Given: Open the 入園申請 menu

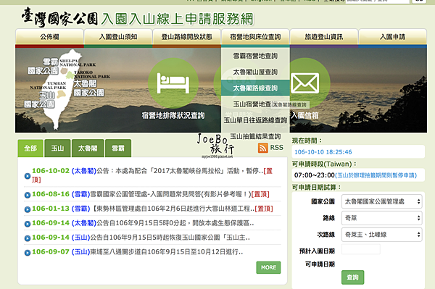Looking at the screenshot, I should 392,37.
